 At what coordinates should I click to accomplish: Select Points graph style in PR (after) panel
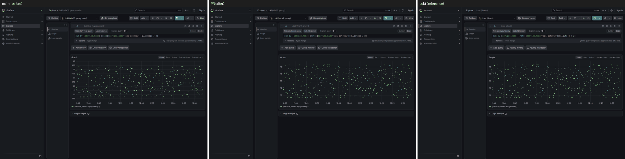(x=383, y=57)
